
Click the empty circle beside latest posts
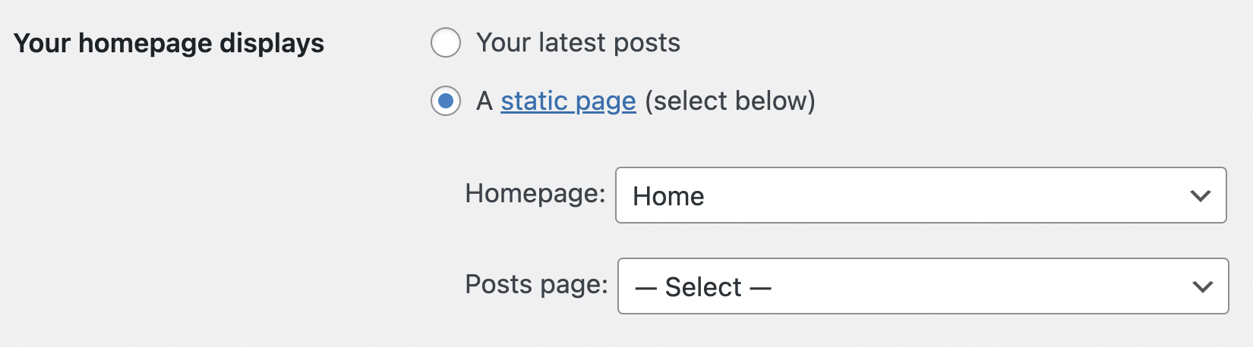coord(446,42)
